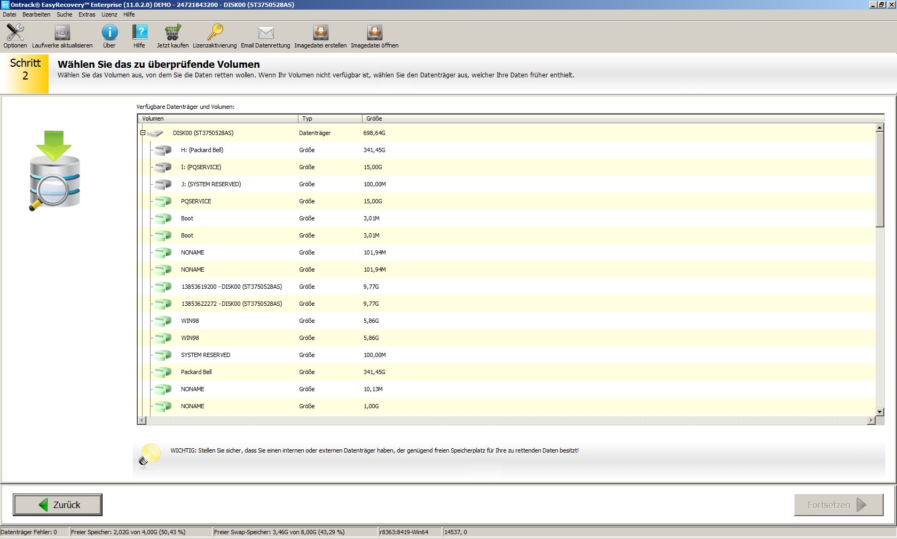
Task: Open the Optionen tools icon
Action: [15, 33]
